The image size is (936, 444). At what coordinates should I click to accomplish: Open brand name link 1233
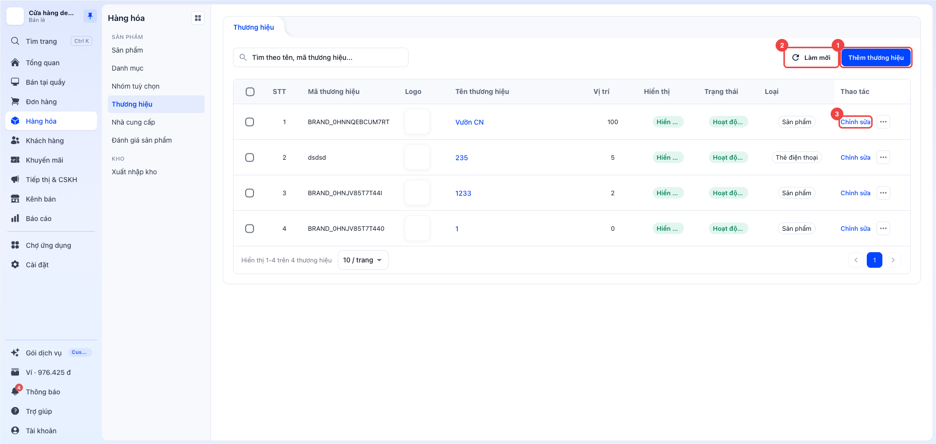click(463, 193)
